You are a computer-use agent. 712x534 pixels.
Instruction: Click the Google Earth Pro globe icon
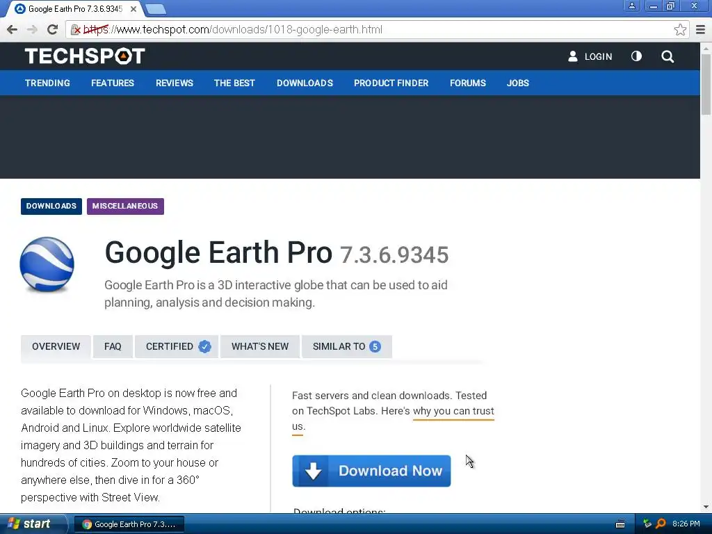click(x=47, y=264)
